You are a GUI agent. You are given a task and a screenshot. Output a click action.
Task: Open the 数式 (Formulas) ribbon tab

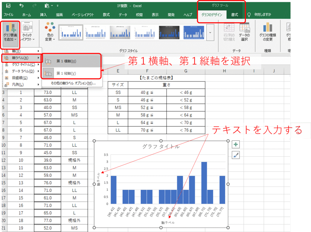[106, 15]
